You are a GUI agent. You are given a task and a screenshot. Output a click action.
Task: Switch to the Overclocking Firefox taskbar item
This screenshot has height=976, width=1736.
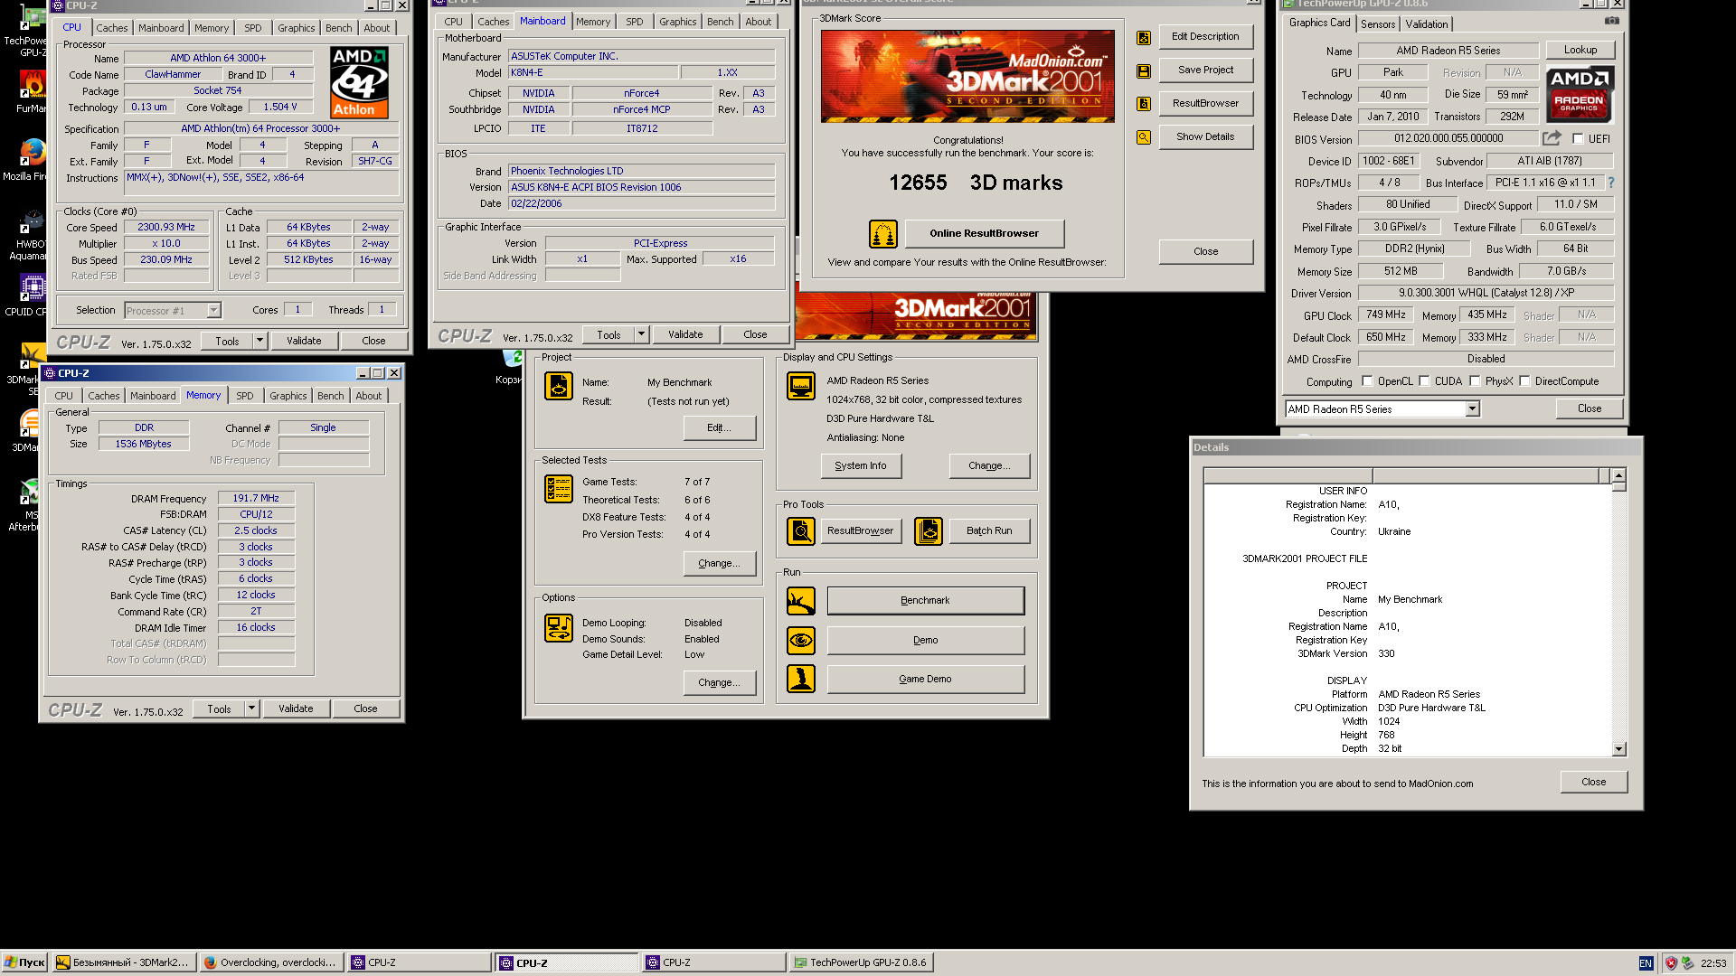pyautogui.click(x=272, y=963)
